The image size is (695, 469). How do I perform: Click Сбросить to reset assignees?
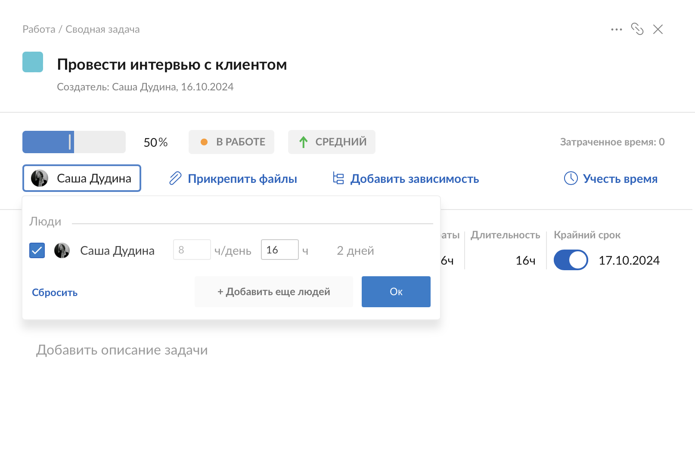click(54, 292)
